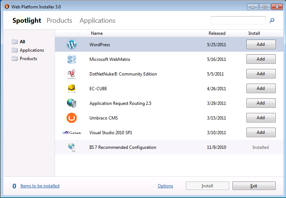Select the Microsoft WebMatrix name
This screenshot has height=198, width=286.
[110, 59]
